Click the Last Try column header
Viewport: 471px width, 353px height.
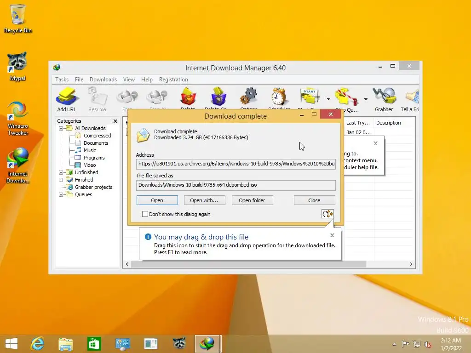coord(358,123)
